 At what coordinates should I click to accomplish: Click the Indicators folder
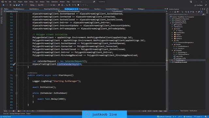(x=179, y=37)
